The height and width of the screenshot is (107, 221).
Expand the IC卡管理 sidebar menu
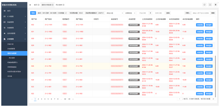[x=14, y=16]
